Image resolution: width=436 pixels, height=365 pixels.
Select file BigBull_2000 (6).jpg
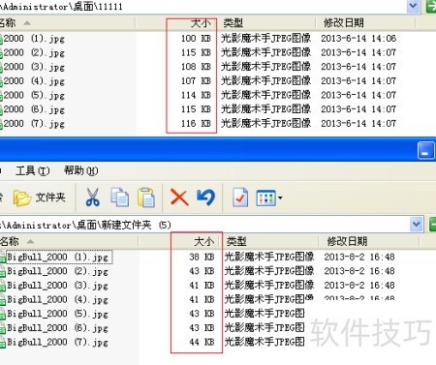point(57,328)
